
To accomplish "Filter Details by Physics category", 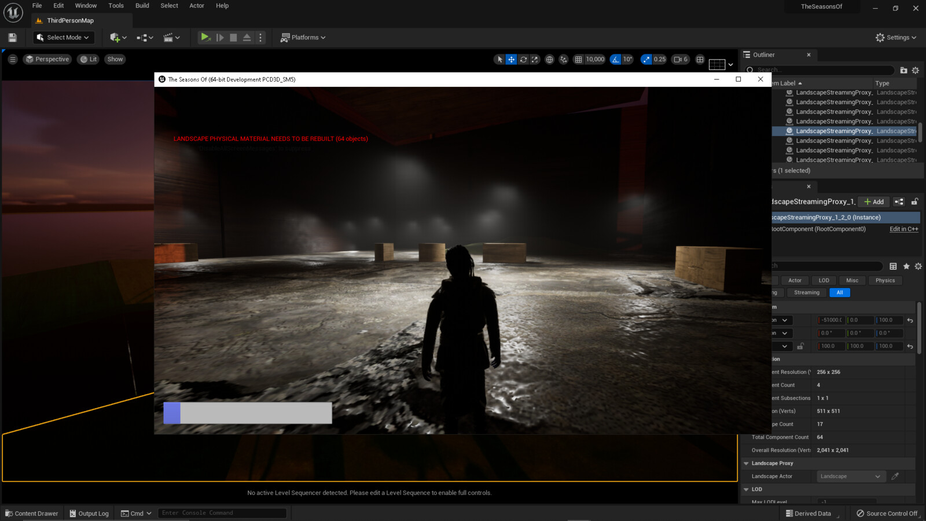I will tap(885, 280).
